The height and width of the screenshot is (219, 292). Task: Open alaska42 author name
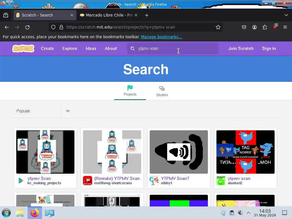pos(235,183)
